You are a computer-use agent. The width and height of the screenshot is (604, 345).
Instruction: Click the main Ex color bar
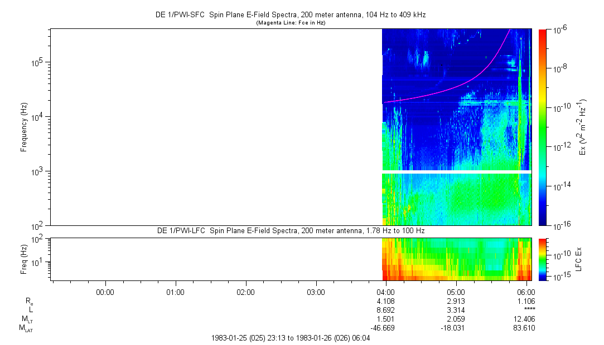(x=543, y=127)
